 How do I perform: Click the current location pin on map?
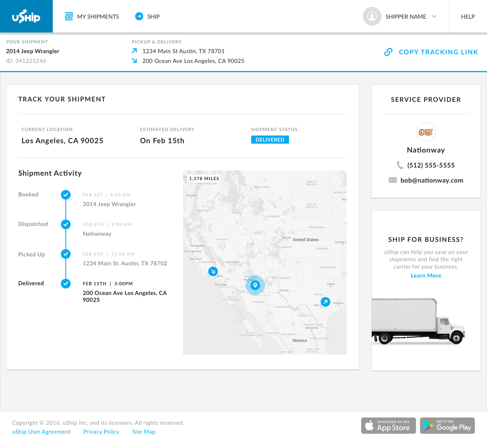click(255, 285)
